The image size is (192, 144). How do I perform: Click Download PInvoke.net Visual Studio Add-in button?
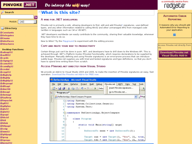tap(174, 54)
